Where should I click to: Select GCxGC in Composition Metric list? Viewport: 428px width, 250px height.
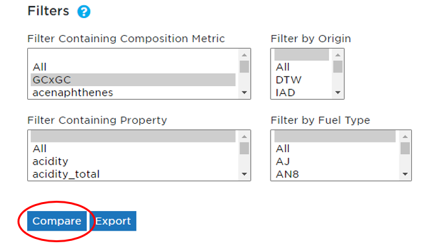click(133, 80)
